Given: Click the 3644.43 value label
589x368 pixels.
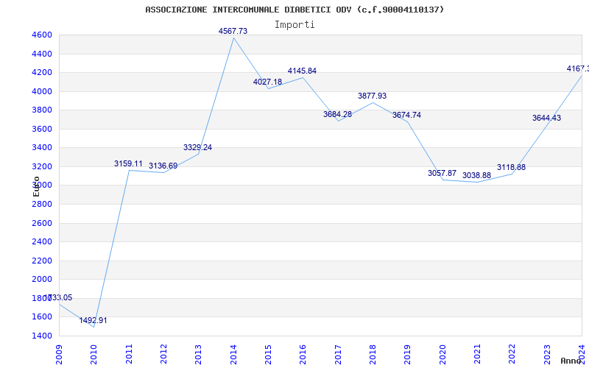Looking at the screenshot, I should [x=546, y=118].
